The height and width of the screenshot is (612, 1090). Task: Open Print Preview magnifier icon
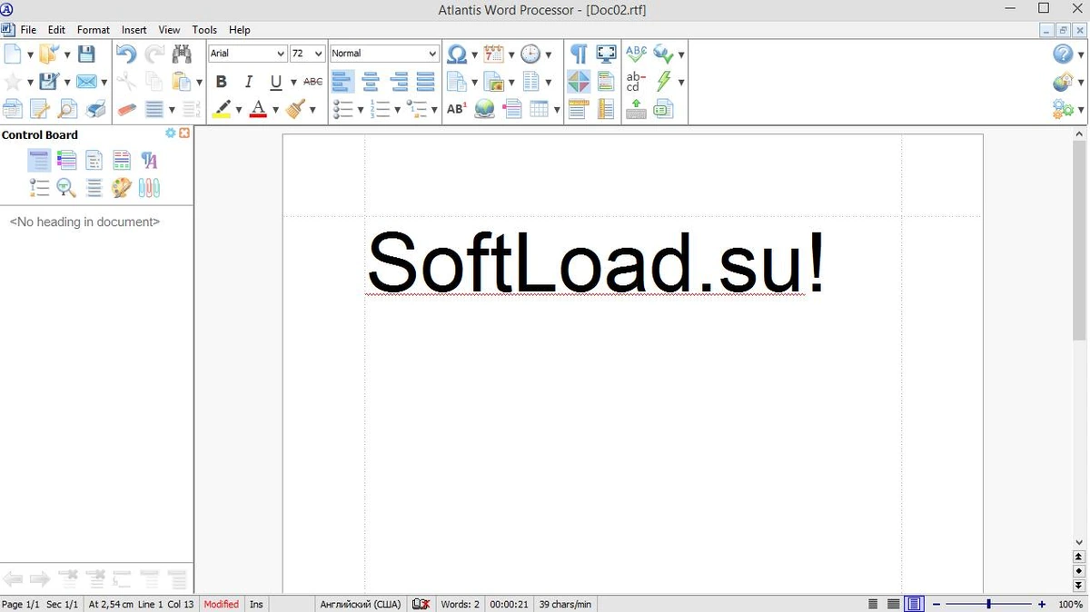[67, 109]
